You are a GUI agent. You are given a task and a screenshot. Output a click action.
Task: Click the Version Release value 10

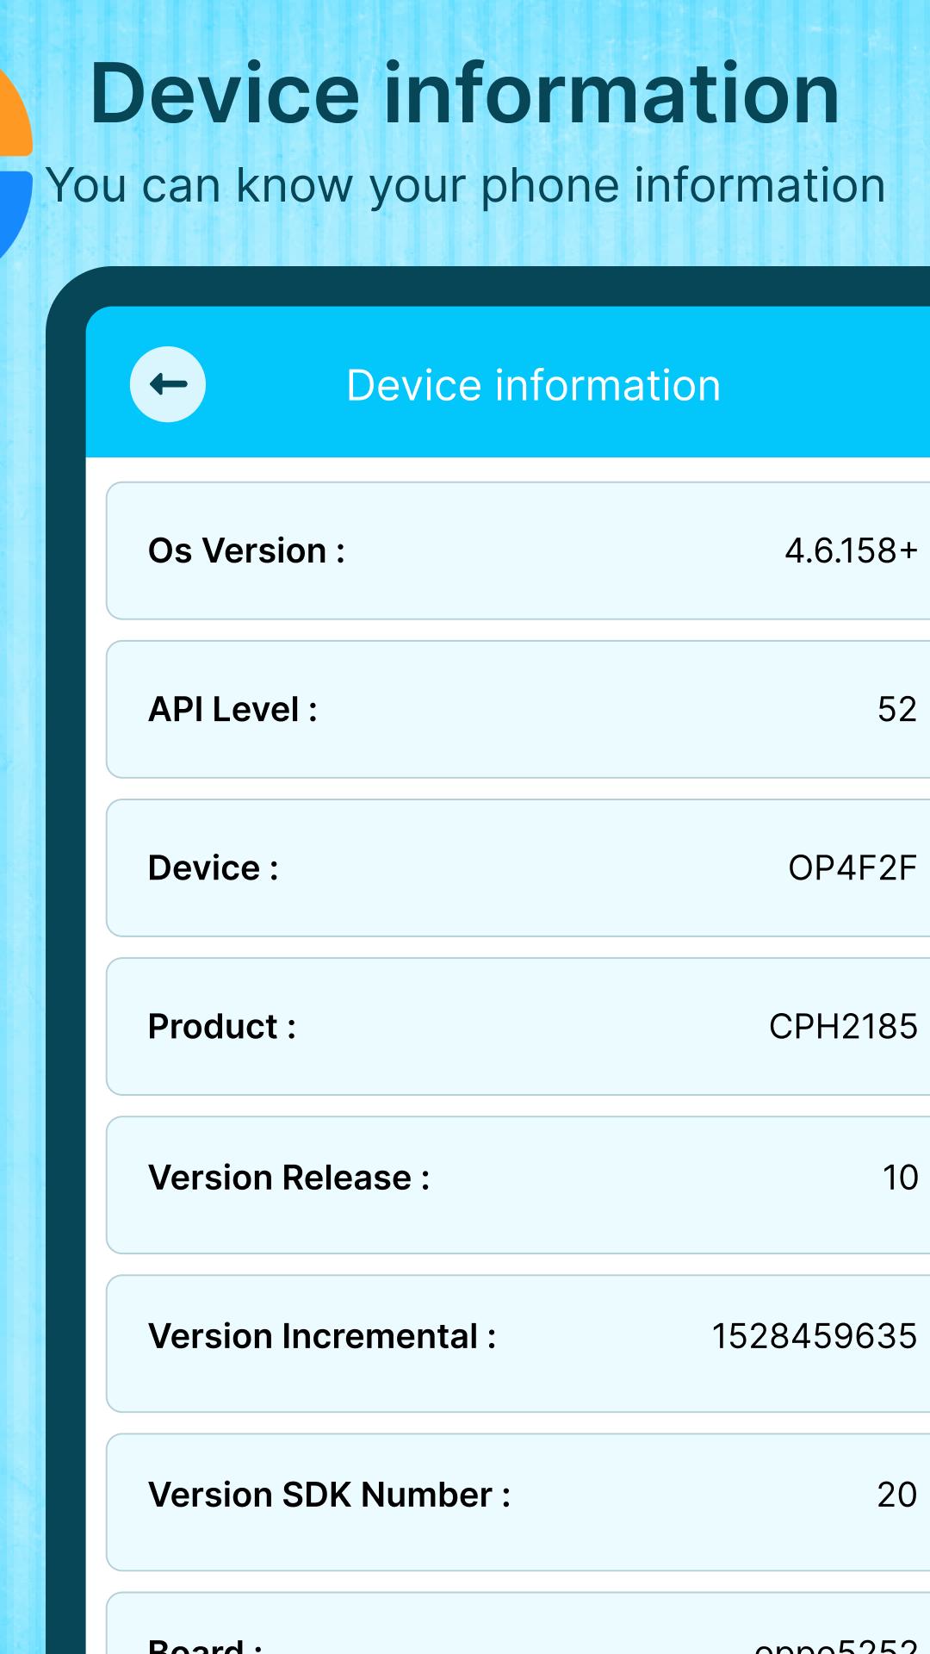(x=901, y=1178)
